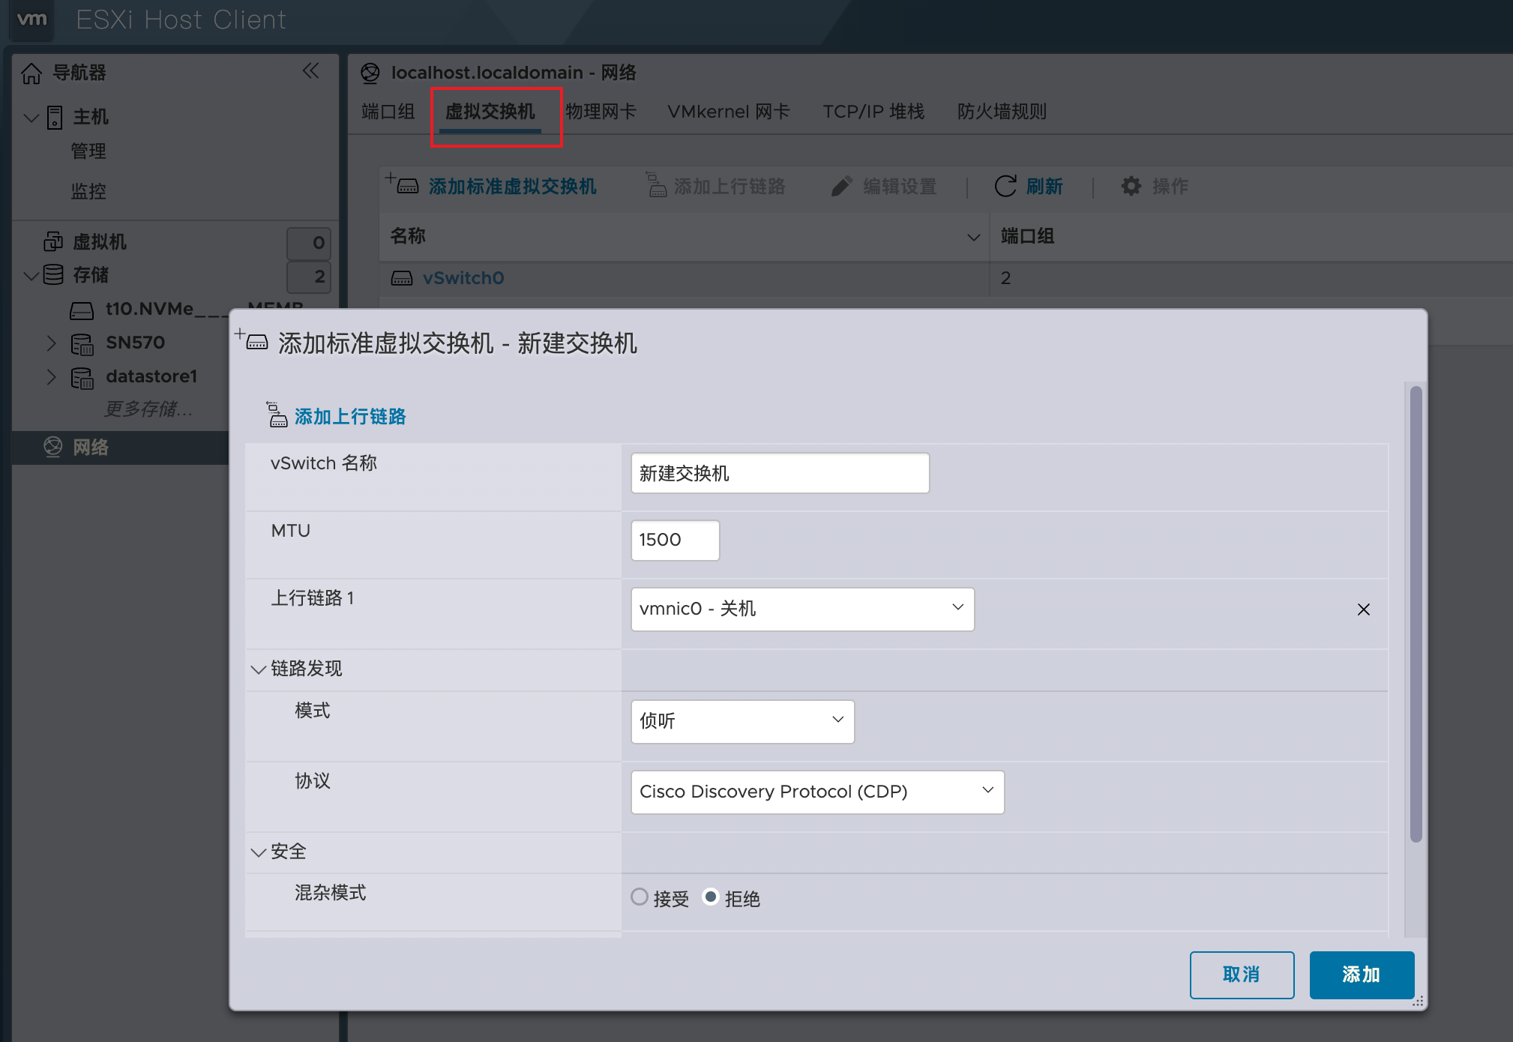Click the 添加 button
The width and height of the screenshot is (1513, 1042).
click(x=1362, y=975)
